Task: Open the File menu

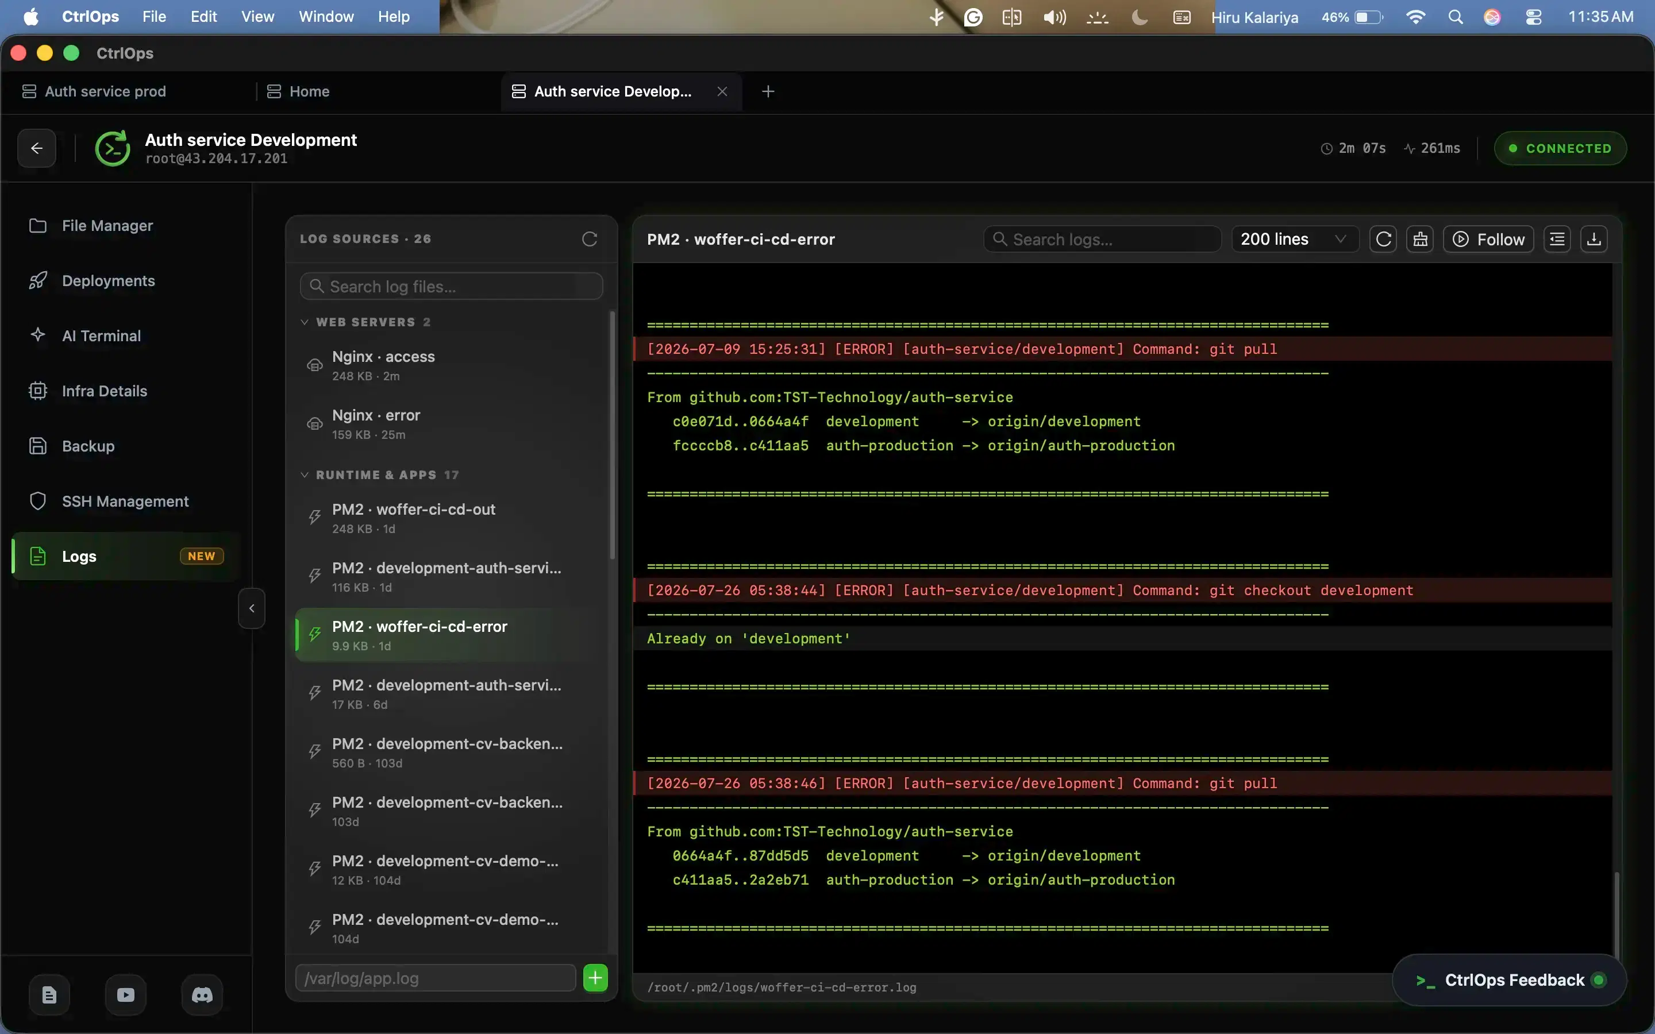Action: 154,17
